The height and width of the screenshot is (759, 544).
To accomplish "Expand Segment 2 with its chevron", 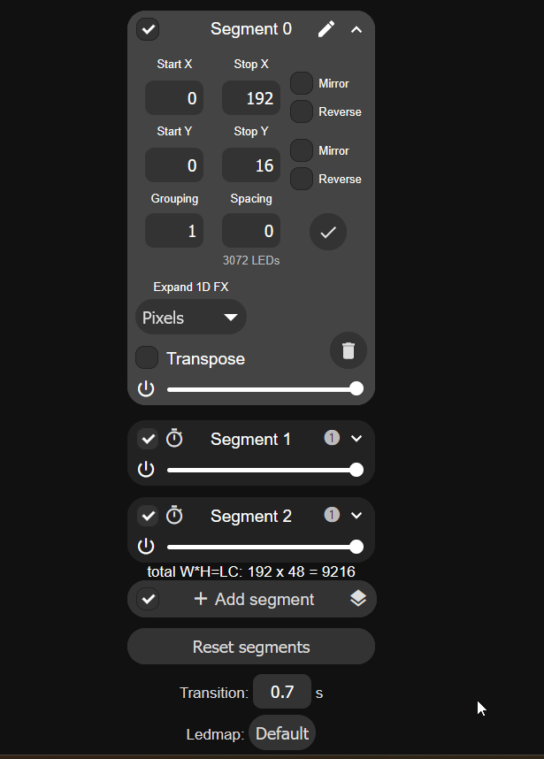I will (356, 516).
